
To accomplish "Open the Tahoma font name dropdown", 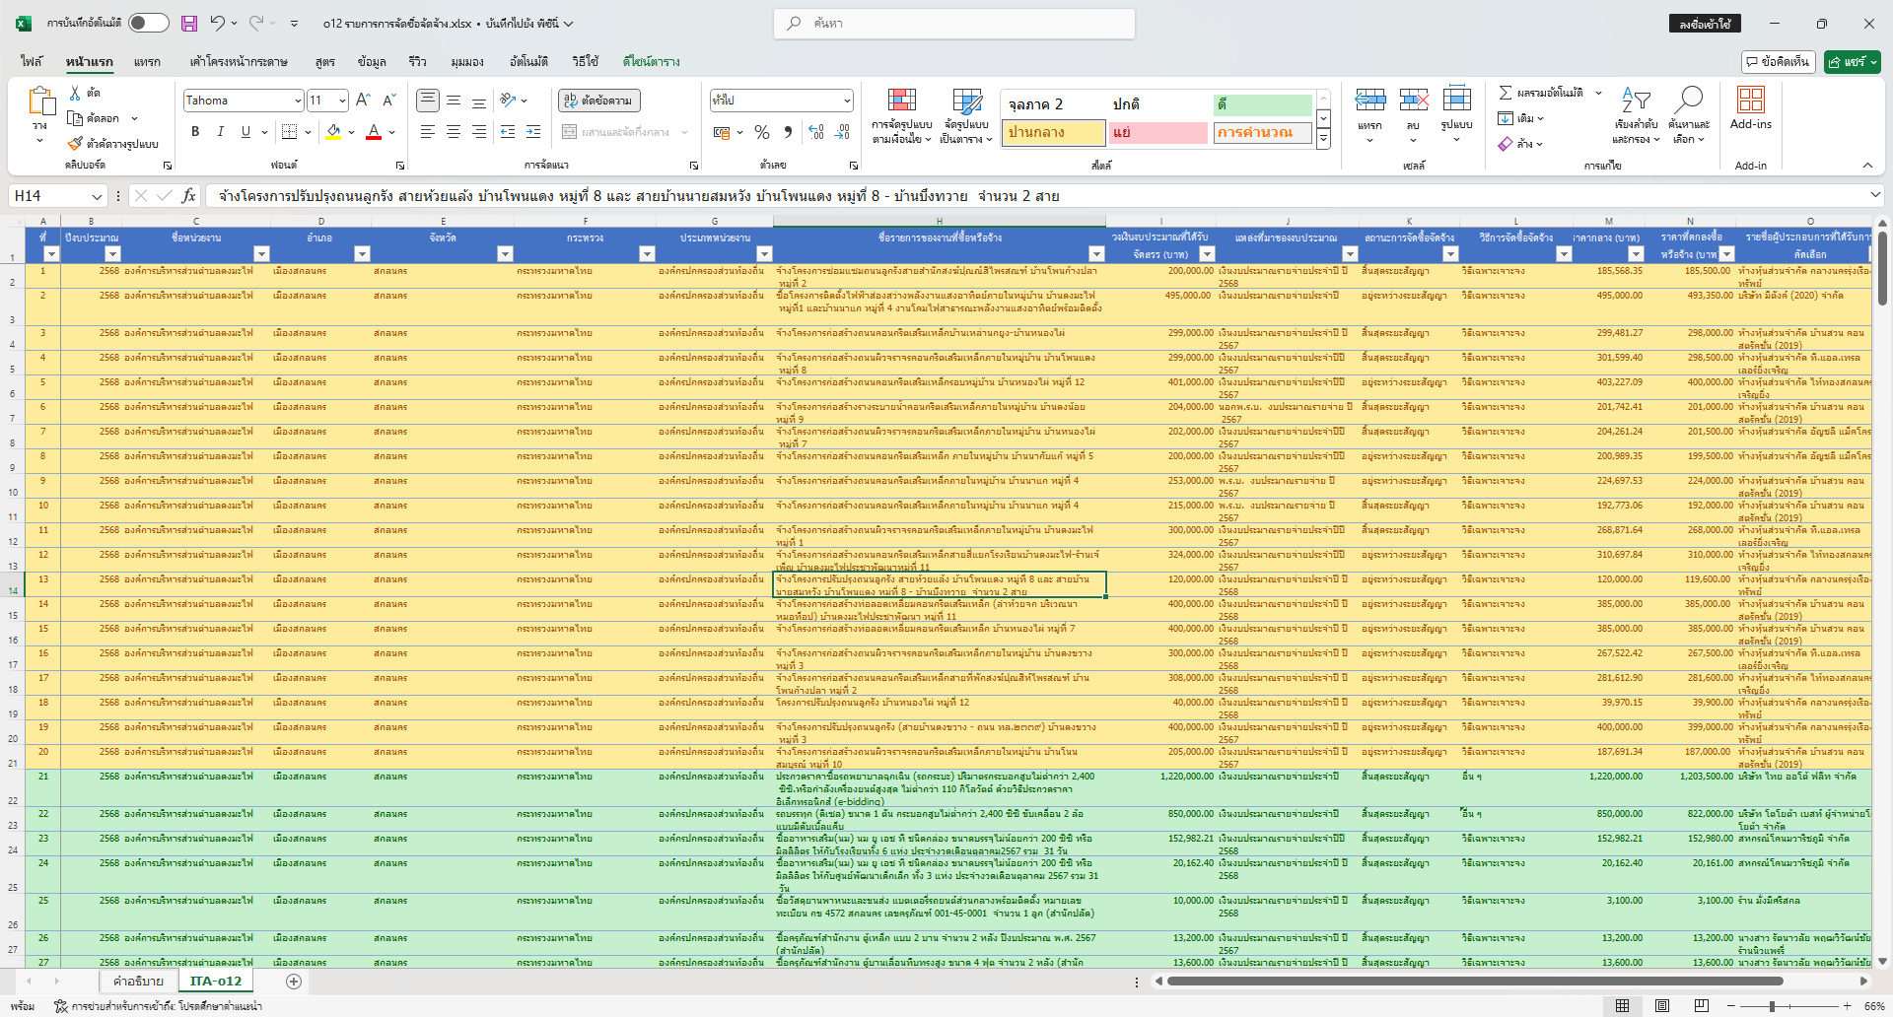I will (x=297, y=101).
